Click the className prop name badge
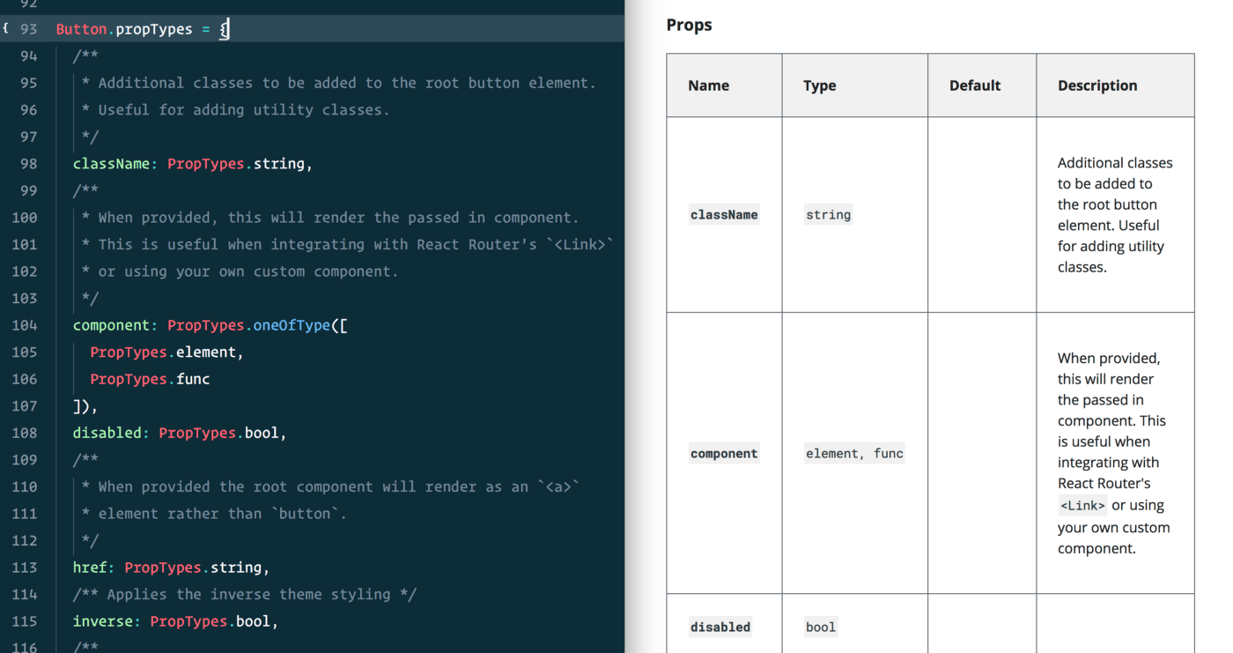Viewport: 1233px width, 653px height. point(724,215)
